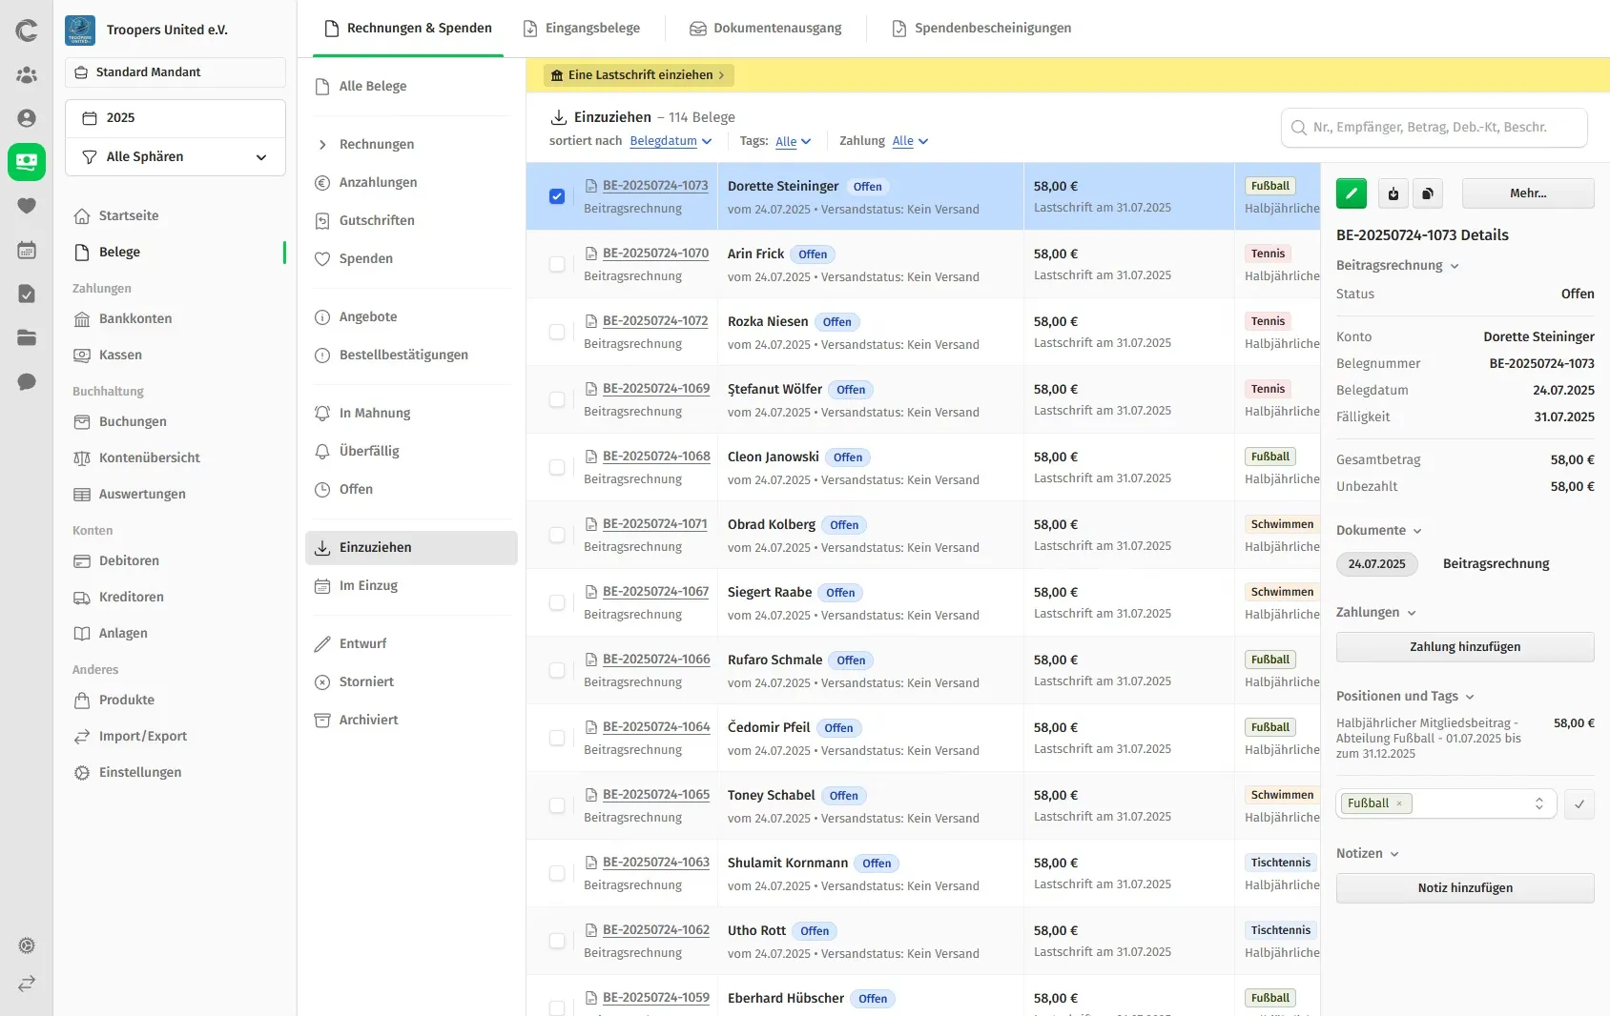Open the calendar icon in left rail
The image size is (1610, 1016).
pyautogui.click(x=27, y=251)
